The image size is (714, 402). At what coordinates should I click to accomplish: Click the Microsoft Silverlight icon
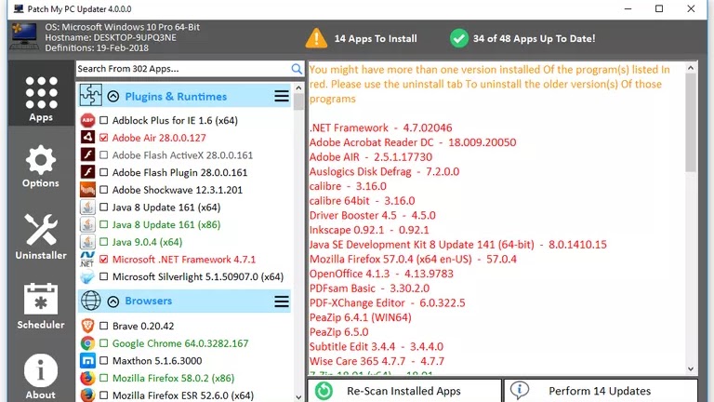(x=87, y=276)
